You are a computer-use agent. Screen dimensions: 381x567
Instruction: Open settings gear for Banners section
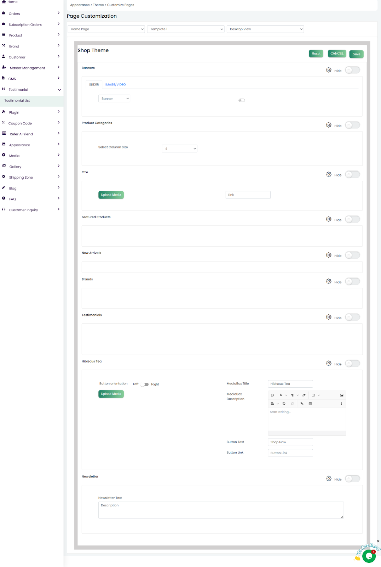click(329, 70)
